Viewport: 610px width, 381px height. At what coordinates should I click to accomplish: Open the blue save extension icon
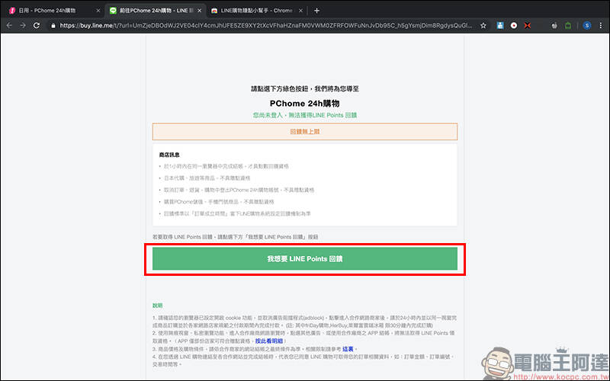(x=500, y=26)
